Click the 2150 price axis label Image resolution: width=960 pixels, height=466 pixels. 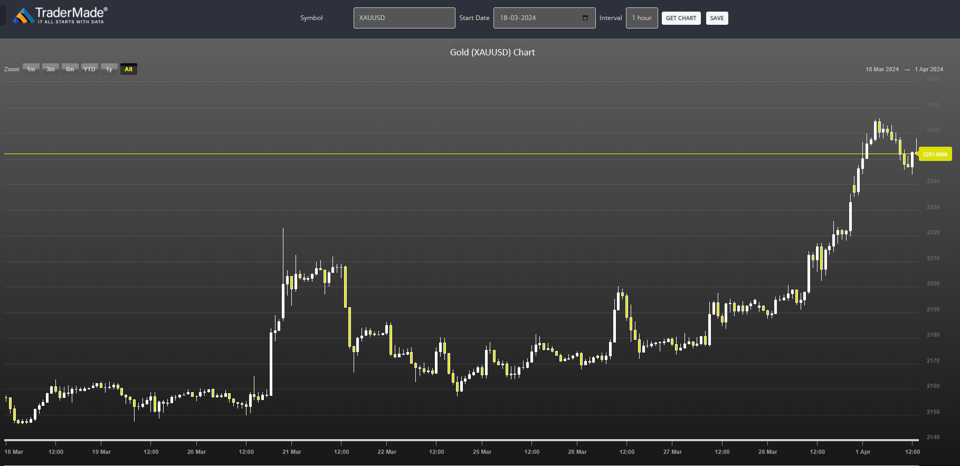tap(933, 412)
